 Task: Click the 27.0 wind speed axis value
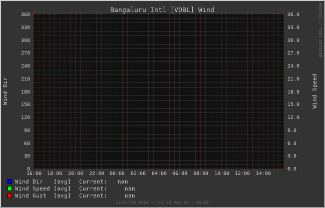[293, 53]
